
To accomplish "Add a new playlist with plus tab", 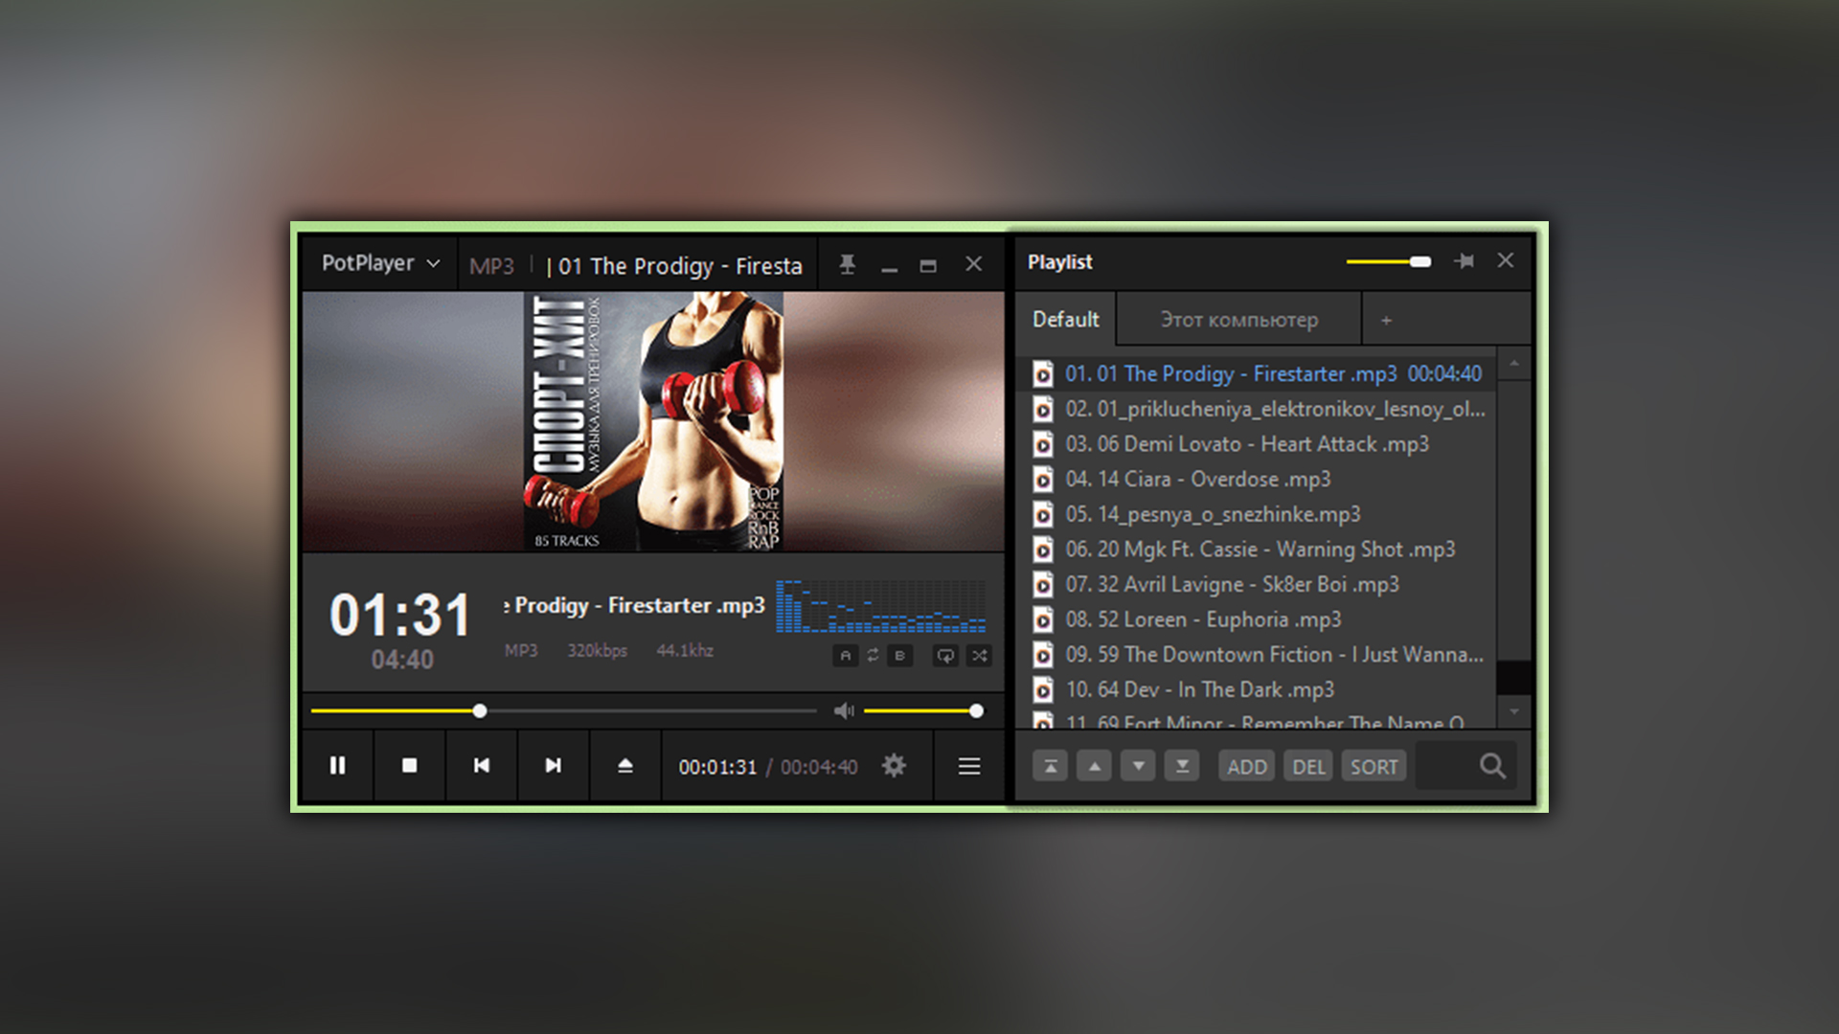I will click(x=1386, y=321).
